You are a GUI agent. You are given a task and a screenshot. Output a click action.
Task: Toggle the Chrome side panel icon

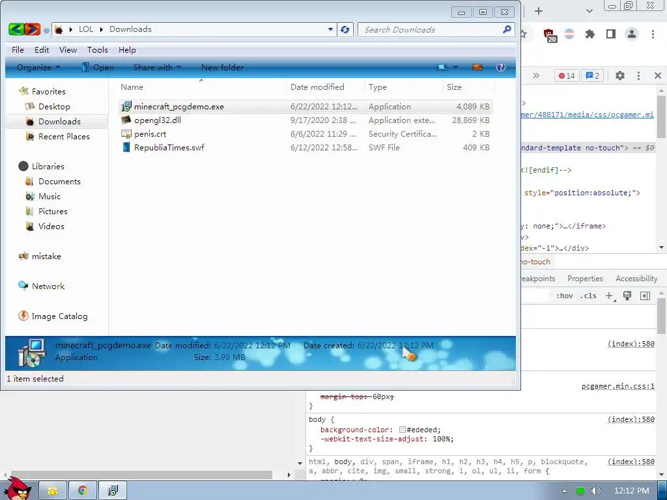tap(611, 34)
